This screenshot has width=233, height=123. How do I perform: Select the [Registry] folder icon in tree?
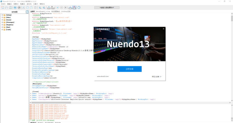pos(4,25)
